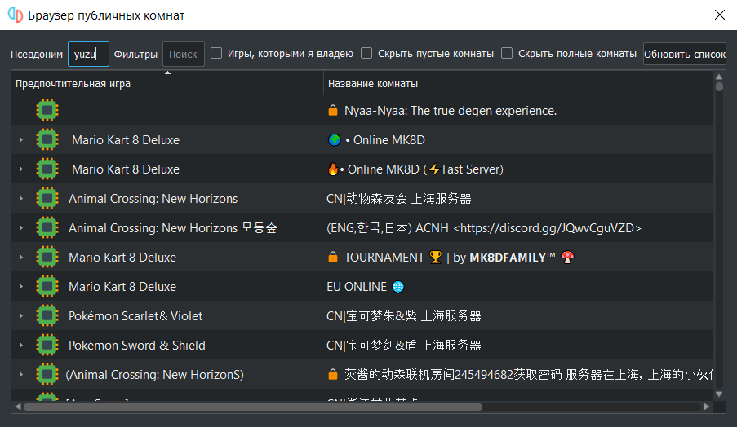Toggle 'Скрыть пустые комнаты' checkbox
Screen dimensions: 737x427
366,53
